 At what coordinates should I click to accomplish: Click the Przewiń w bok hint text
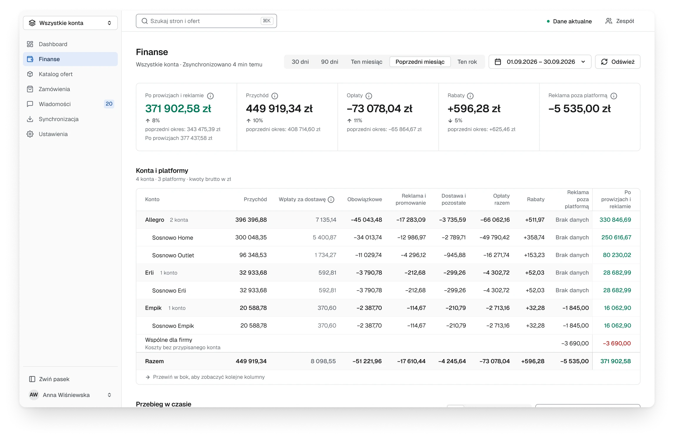coord(209,377)
